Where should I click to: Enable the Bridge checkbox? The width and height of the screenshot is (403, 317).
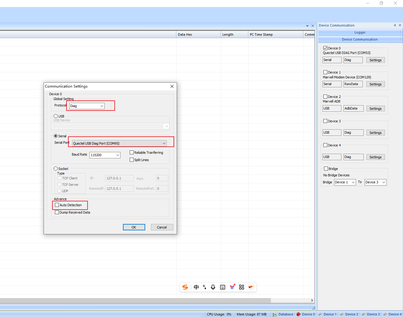click(326, 169)
